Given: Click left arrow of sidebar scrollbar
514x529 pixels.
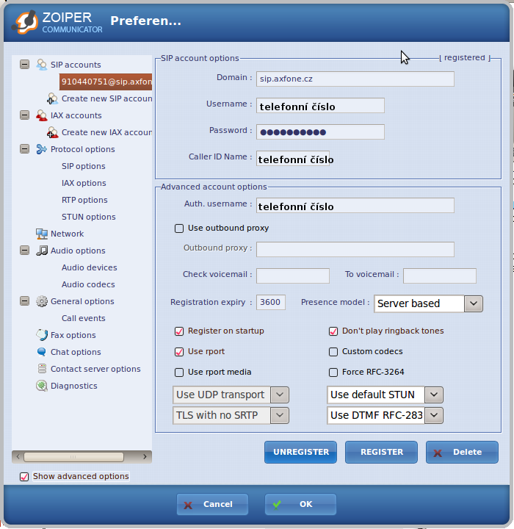Looking at the screenshot, I should 18,457.
